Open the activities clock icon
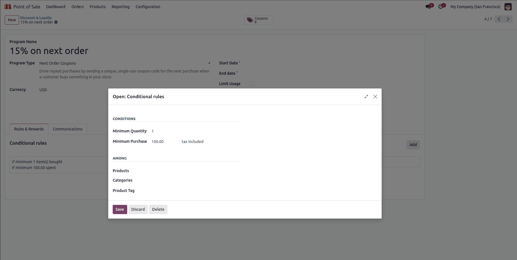The image size is (517, 260). point(441,6)
